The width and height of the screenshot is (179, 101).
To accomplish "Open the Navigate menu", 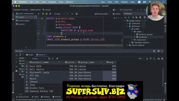I will pos(52,2).
